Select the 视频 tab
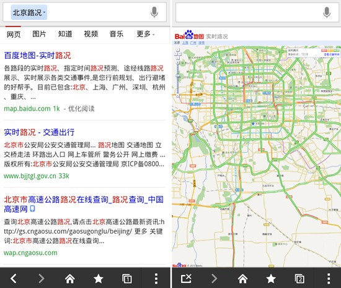The width and height of the screenshot is (341, 288). (91, 34)
